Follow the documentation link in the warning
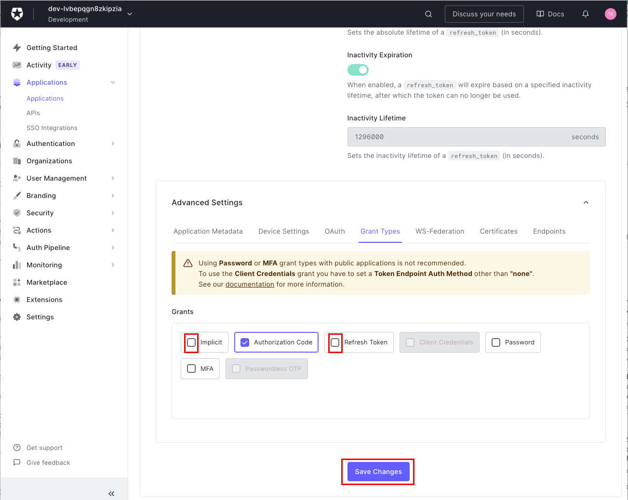The height and width of the screenshot is (500, 628). pyautogui.click(x=250, y=284)
